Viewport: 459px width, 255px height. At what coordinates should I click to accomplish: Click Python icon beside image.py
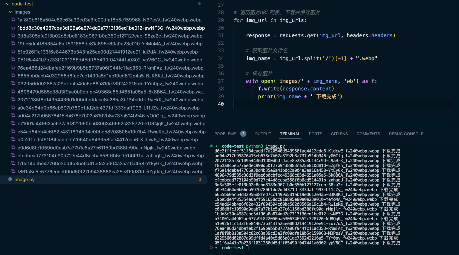point(10,179)
